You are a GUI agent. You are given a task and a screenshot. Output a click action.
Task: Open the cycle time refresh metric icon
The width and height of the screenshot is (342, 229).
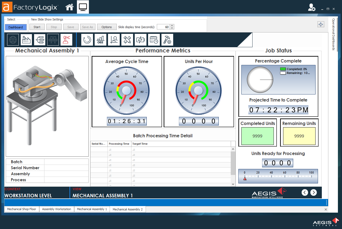[87, 40]
